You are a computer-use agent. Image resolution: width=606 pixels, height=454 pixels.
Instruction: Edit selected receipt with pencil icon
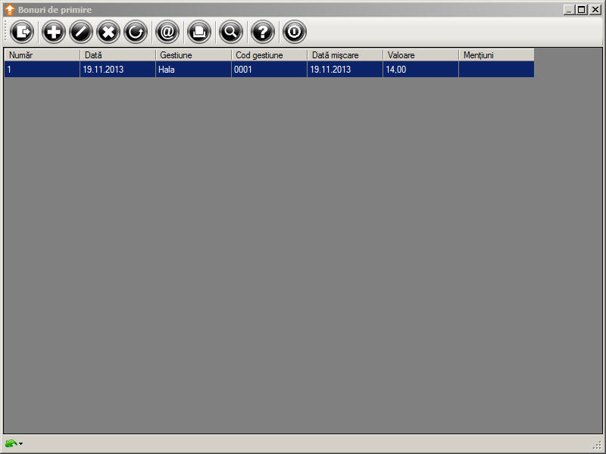click(81, 32)
